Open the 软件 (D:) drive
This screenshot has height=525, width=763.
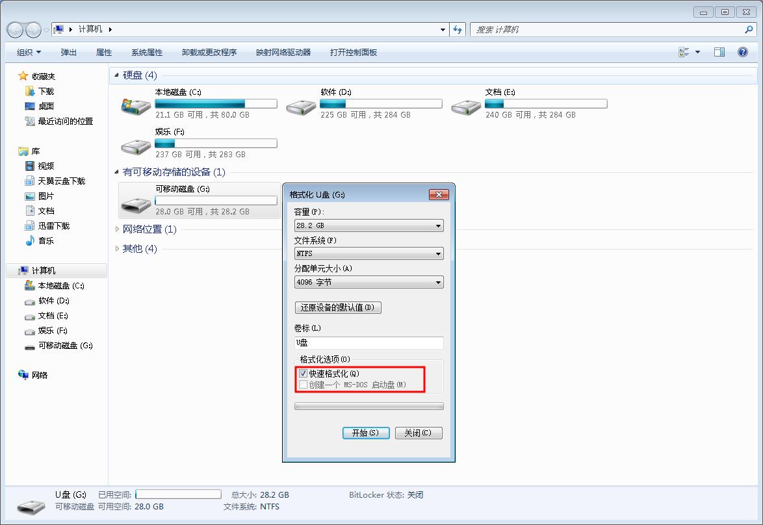coord(300,106)
